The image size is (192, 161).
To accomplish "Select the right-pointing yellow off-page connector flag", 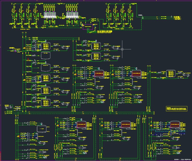I will (x=177, y=17).
